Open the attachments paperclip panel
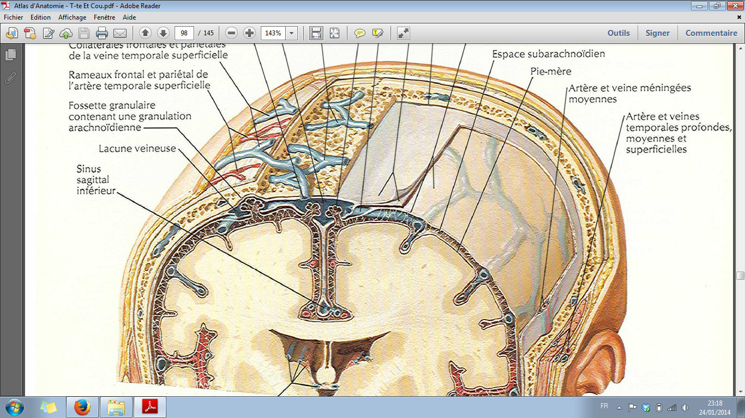 click(10, 78)
